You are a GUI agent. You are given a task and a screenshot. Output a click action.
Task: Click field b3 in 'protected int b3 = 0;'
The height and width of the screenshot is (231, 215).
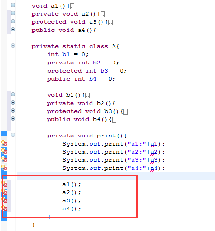[x=104, y=71]
